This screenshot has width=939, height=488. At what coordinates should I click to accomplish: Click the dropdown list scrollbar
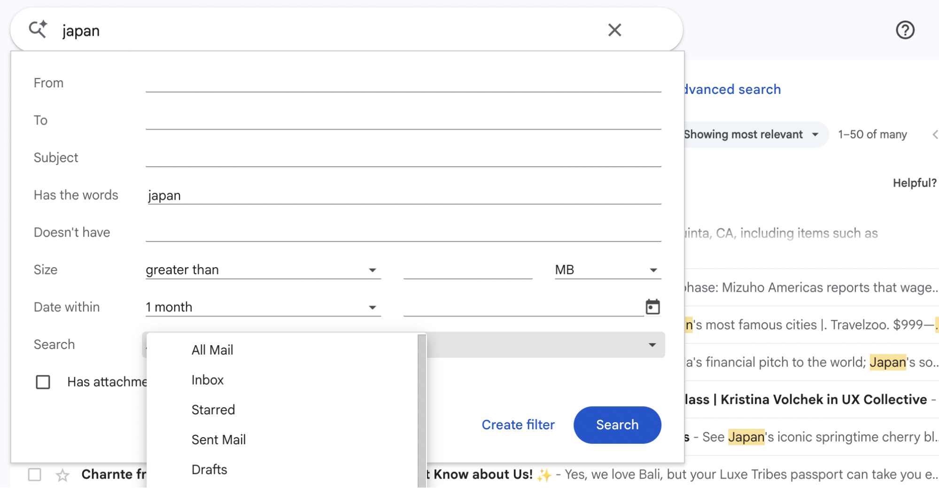point(421,410)
